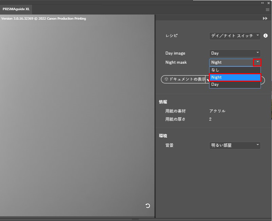272x221 pixels.
Task: Open the Day image dropdown
Action: click(235, 53)
